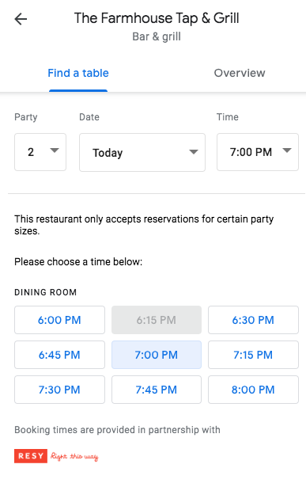Click the Resy "Right this way" tagline

[x=74, y=456]
